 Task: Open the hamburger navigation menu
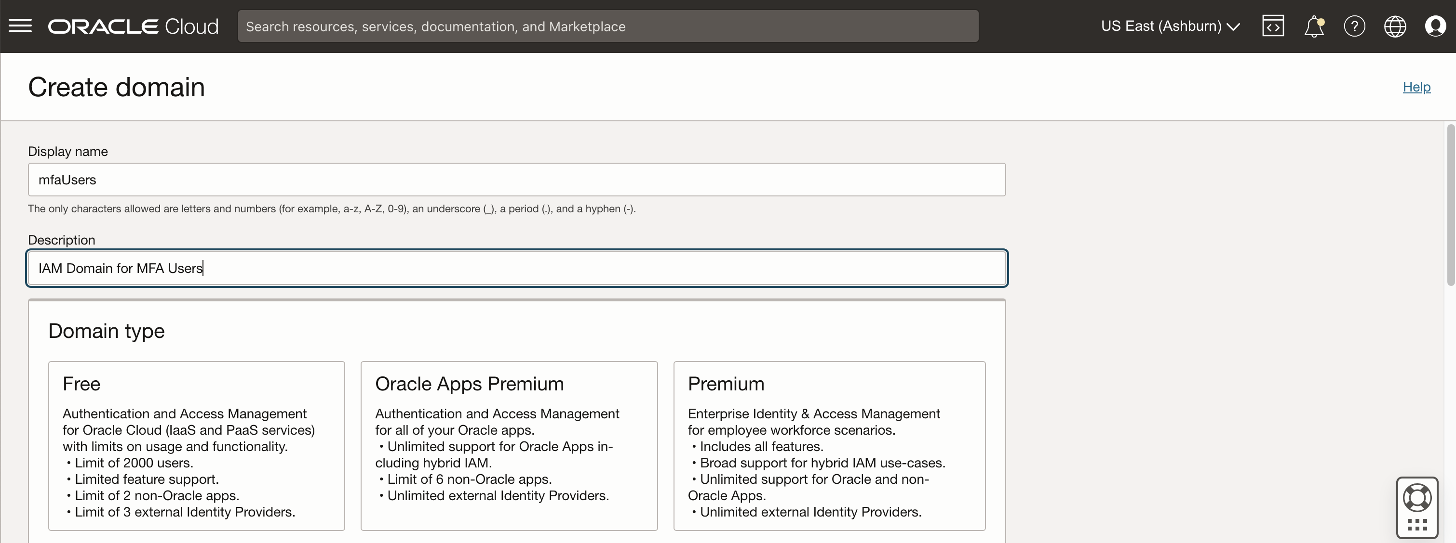pos(20,26)
